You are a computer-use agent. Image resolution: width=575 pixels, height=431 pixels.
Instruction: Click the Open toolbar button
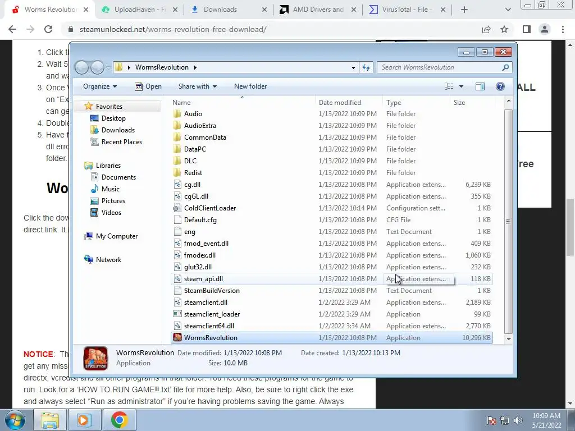point(148,86)
